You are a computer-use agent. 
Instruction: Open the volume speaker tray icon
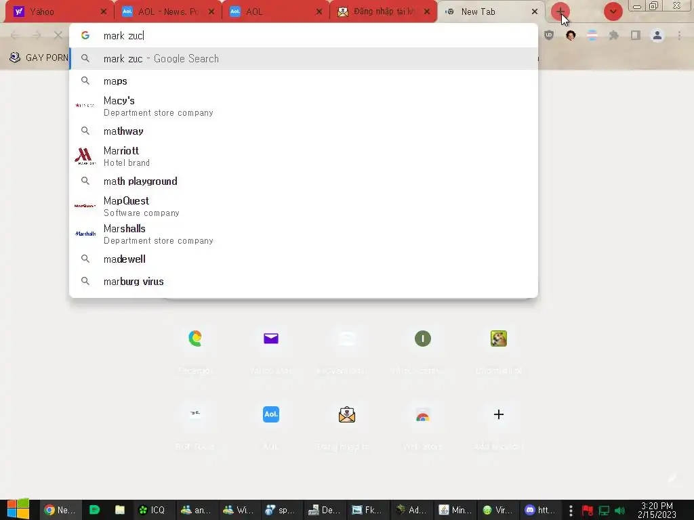(620, 511)
